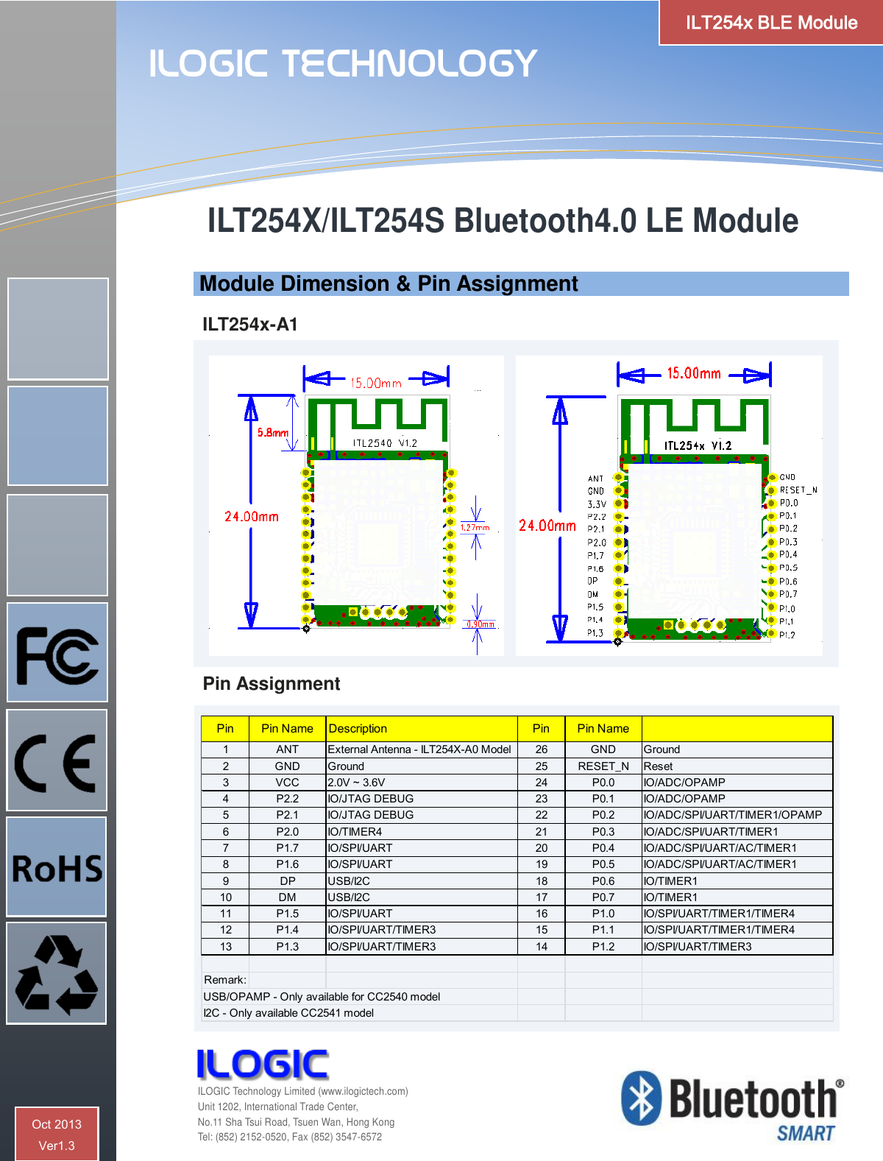Click the 'Remark:' label
The image size is (883, 1161).
coord(225,980)
